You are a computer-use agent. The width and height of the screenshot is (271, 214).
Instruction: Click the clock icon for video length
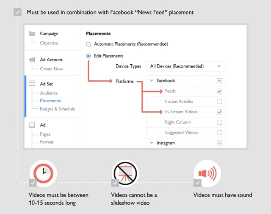tap(43, 173)
